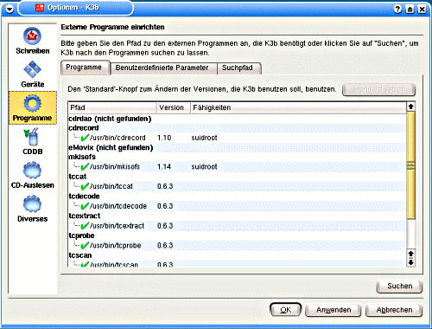432x329 pixels.
Task: Switch to the Benutzerdefinierte Parameter tab
Action: pyautogui.click(x=162, y=68)
